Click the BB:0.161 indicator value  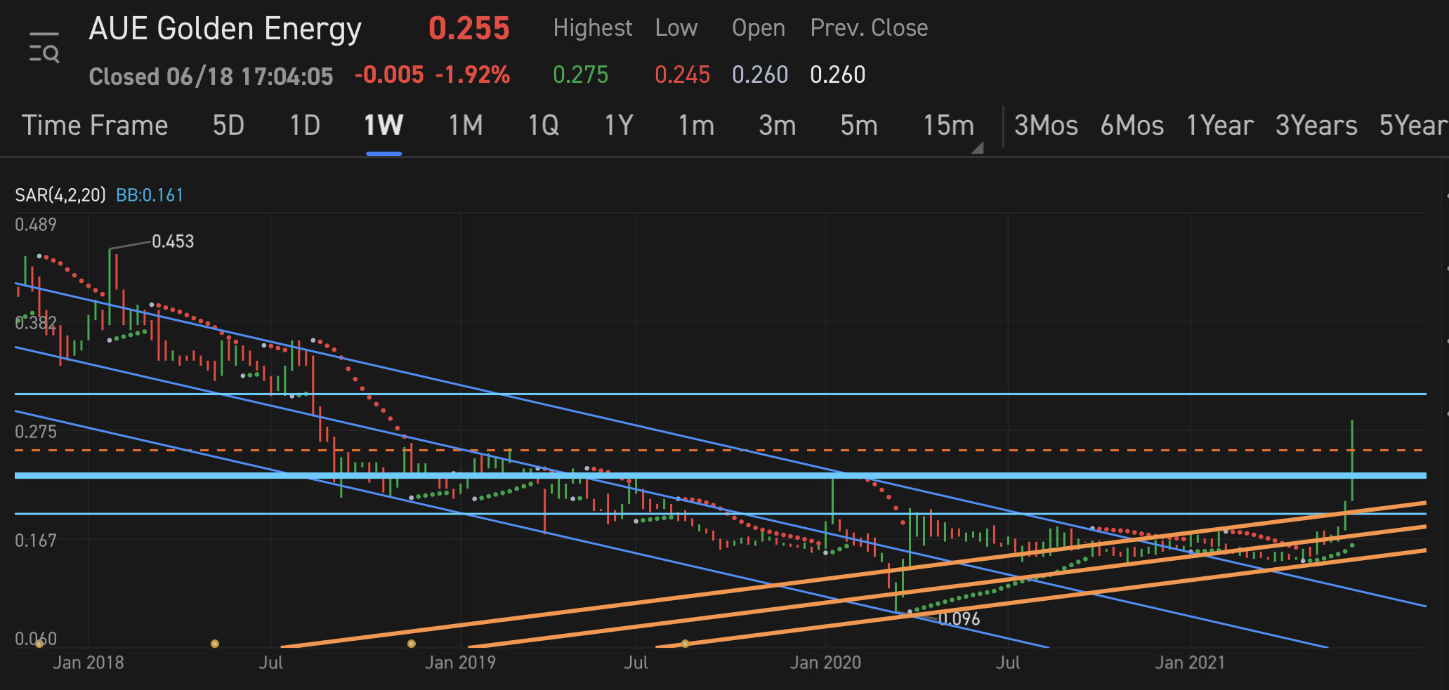coord(150,195)
